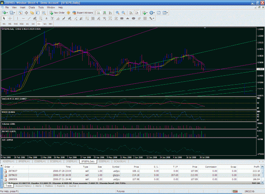Screen dimensions: 265x194
Task: Click the Zoom Out magnifier
Action: click(x=123, y=13)
